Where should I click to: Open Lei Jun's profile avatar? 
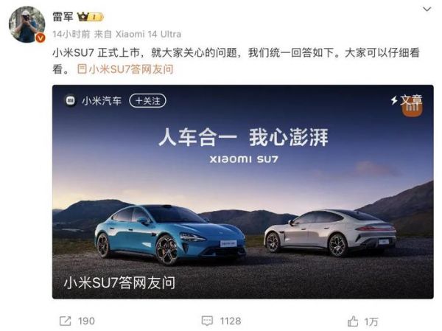[x=27, y=24]
